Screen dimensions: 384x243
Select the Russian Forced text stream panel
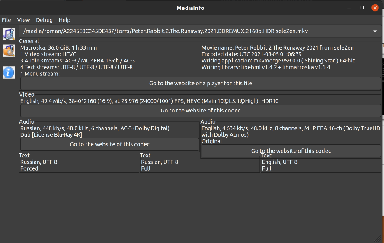click(79, 165)
